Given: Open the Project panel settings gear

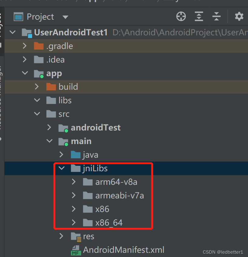Looking at the screenshot, I should [x=239, y=16].
